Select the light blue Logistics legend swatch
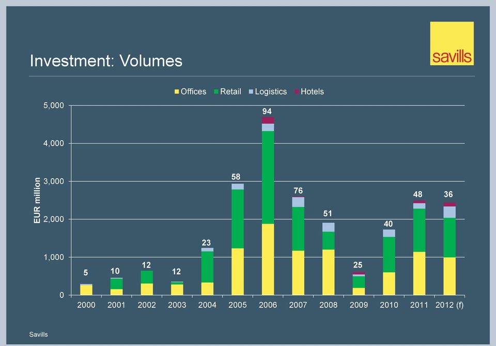 click(x=251, y=92)
